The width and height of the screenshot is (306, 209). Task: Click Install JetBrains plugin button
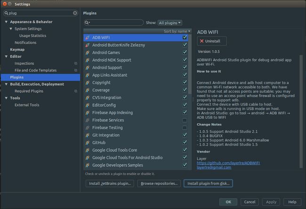coord(110,184)
